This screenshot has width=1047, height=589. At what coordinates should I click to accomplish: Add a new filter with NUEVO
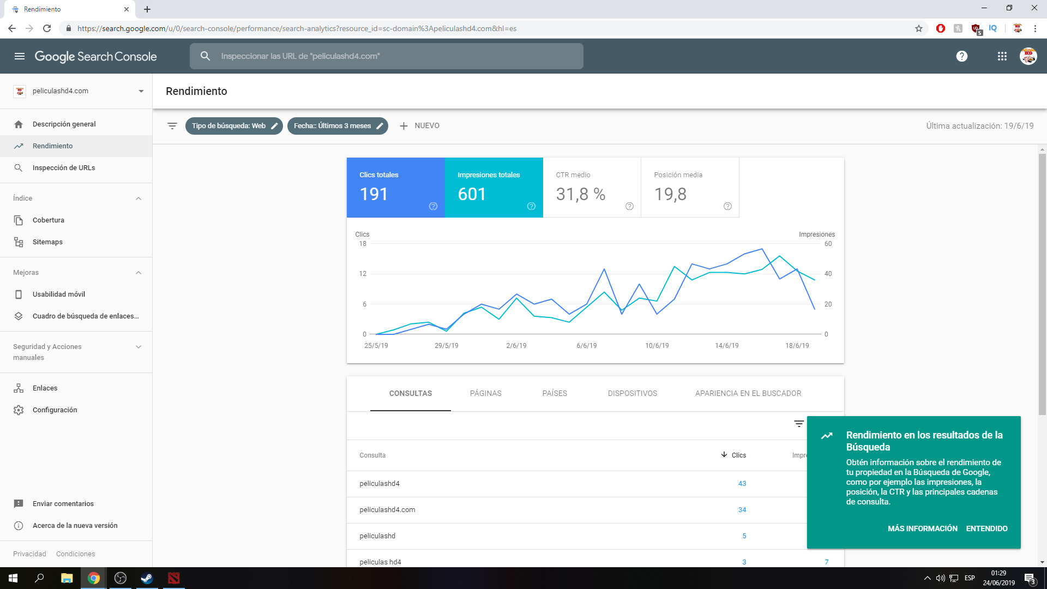click(x=419, y=126)
